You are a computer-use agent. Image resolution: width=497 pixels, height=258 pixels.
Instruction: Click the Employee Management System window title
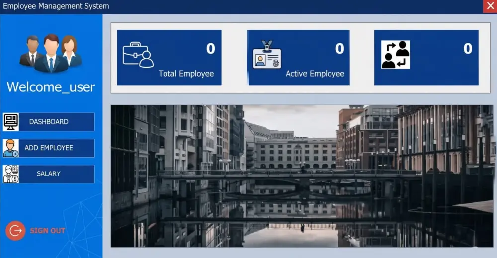click(x=56, y=6)
